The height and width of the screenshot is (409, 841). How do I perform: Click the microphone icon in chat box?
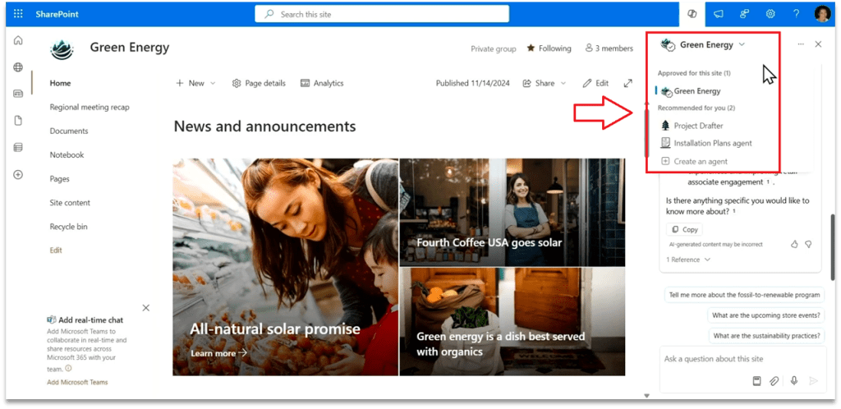pyautogui.click(x=793, y=381)
